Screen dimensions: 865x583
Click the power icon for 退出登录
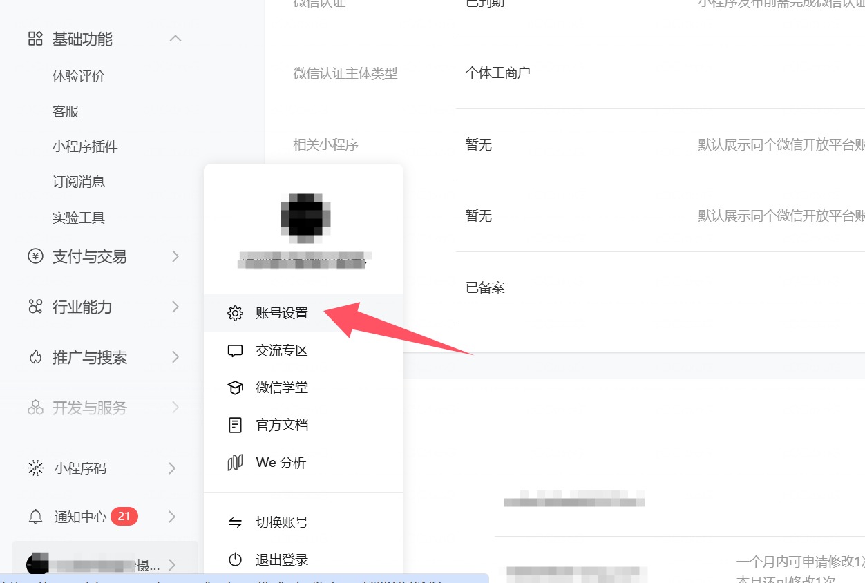pos(236,560)
